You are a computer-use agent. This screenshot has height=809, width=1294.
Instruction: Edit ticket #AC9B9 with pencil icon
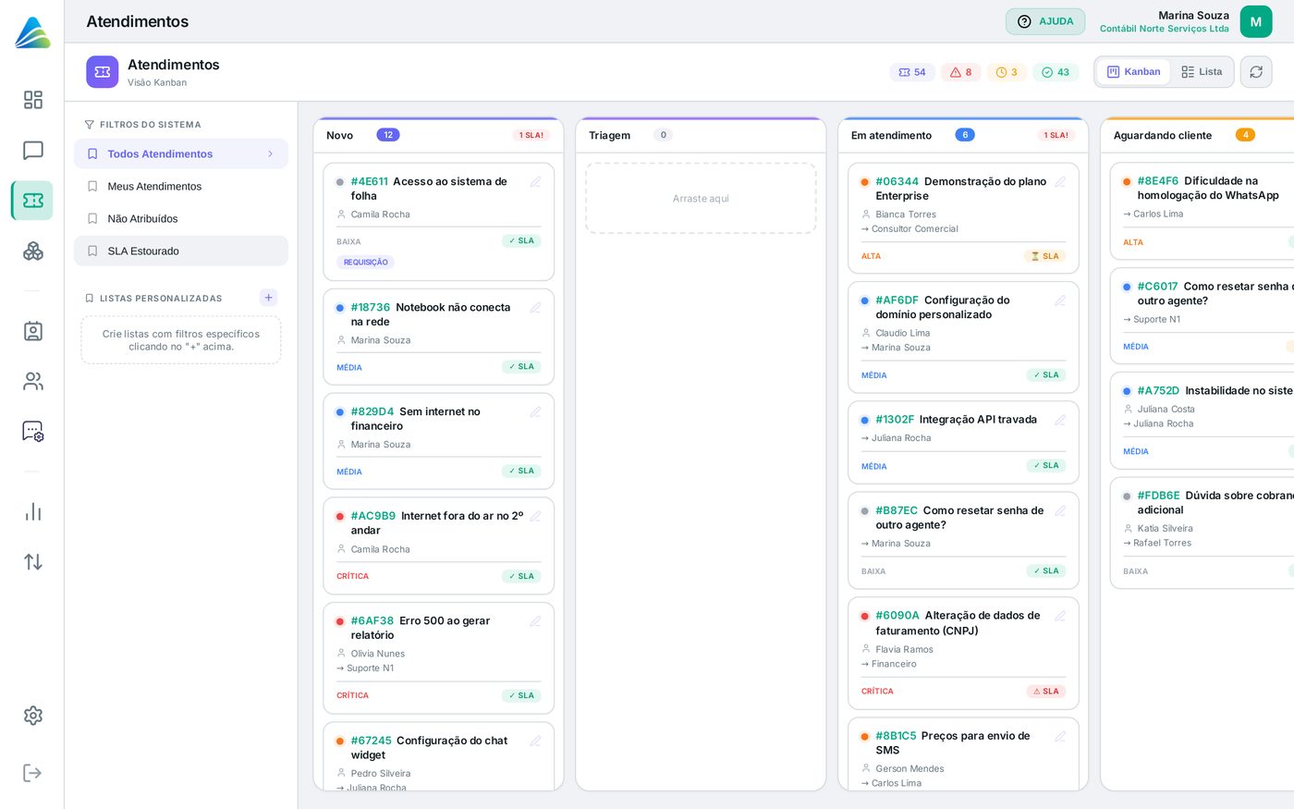coord(535,517)
